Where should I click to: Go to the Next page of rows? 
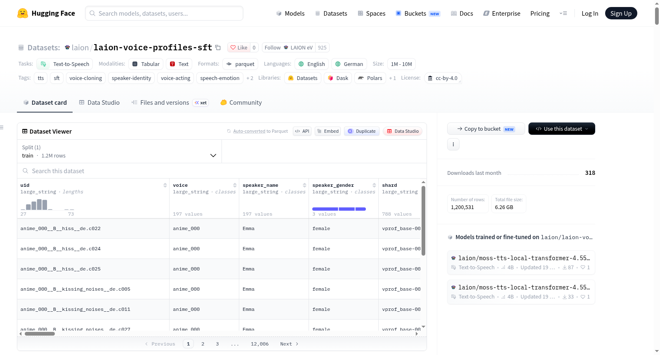pos(289,344)
